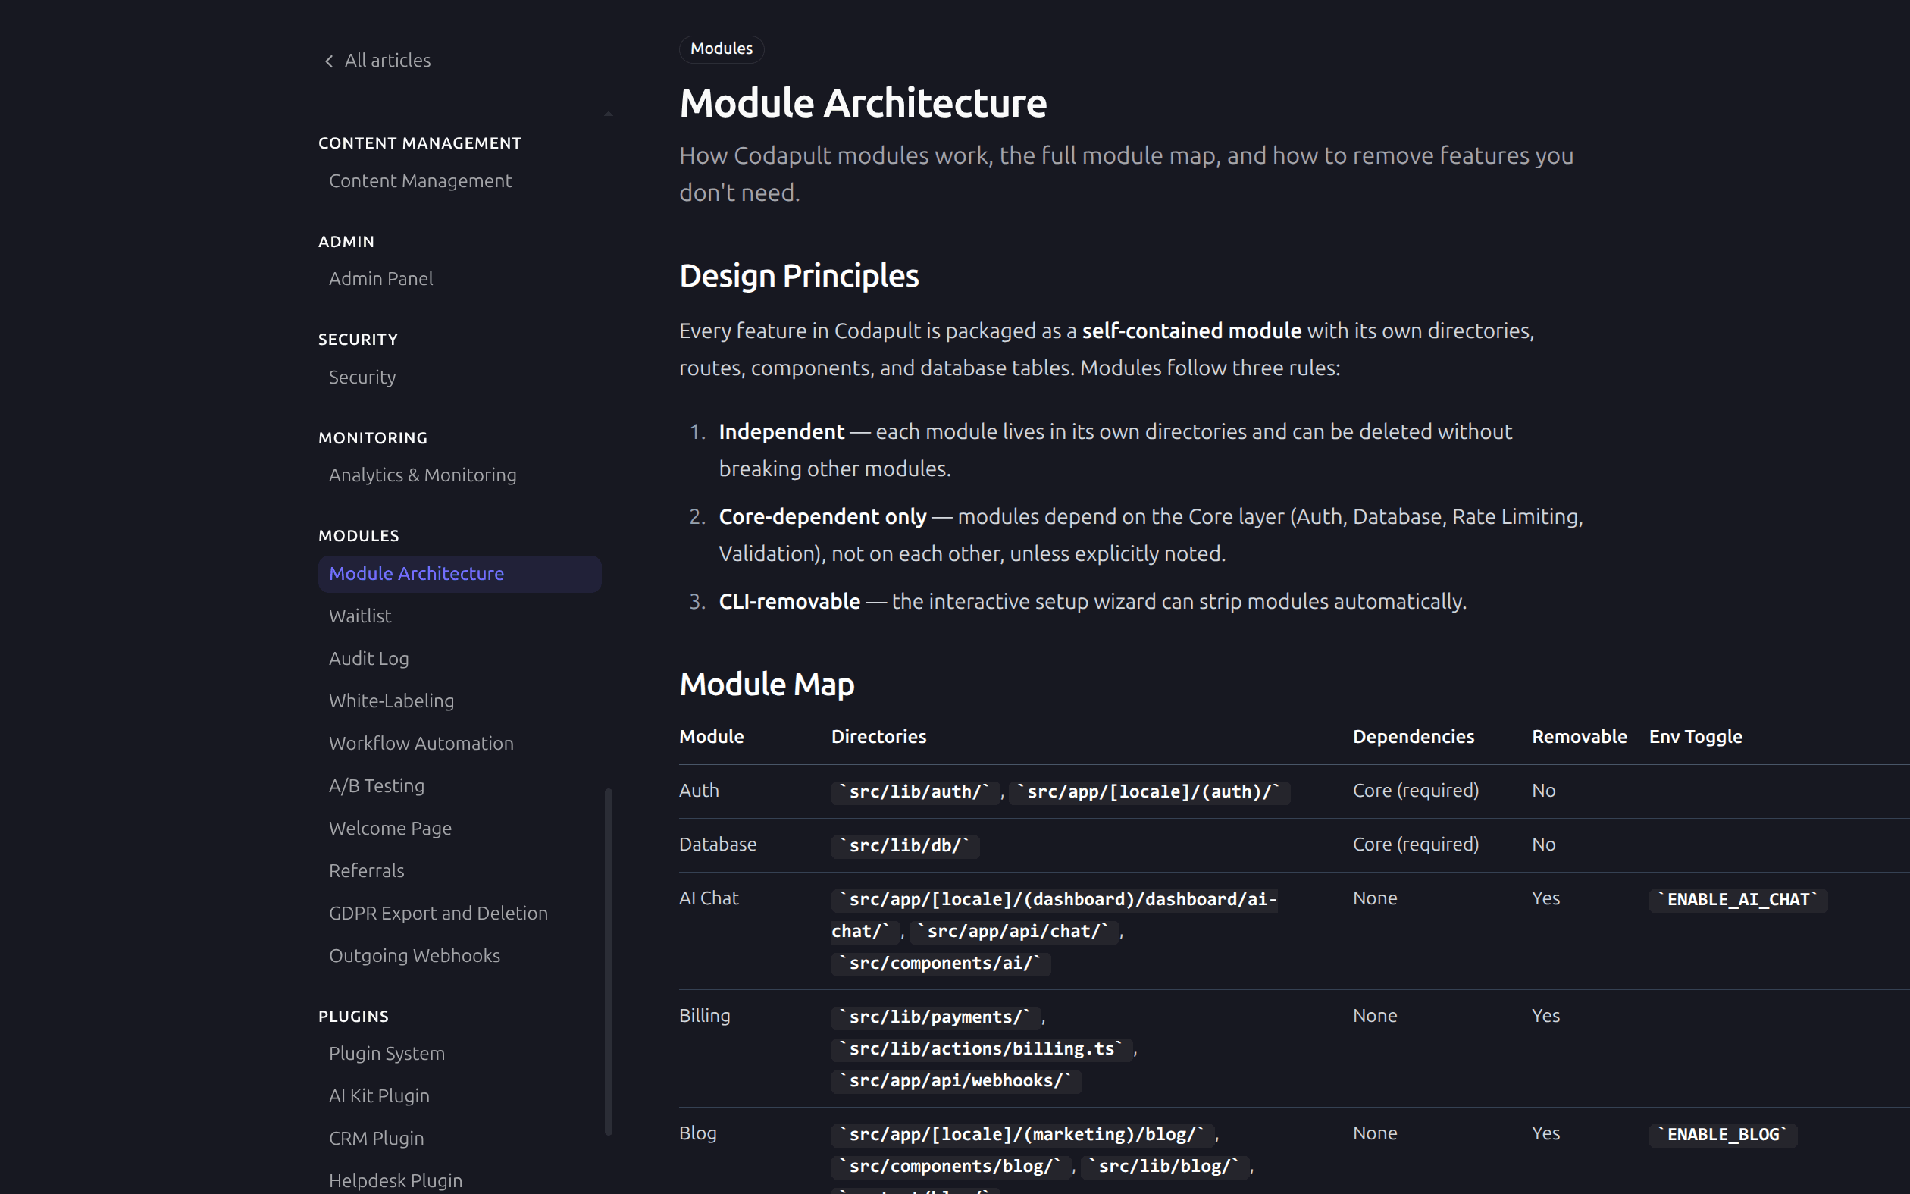
Task: Click the PLUGINS section label
Action: [x=354, y=1017]
